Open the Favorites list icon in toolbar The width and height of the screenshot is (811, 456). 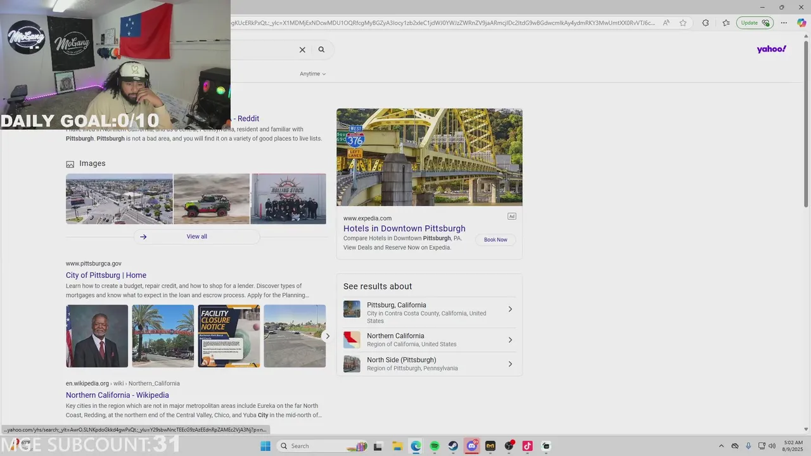(x=726, y=23)
